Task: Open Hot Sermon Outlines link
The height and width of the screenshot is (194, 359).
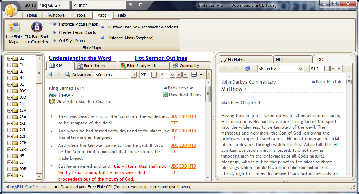Action: click(161, 58)
